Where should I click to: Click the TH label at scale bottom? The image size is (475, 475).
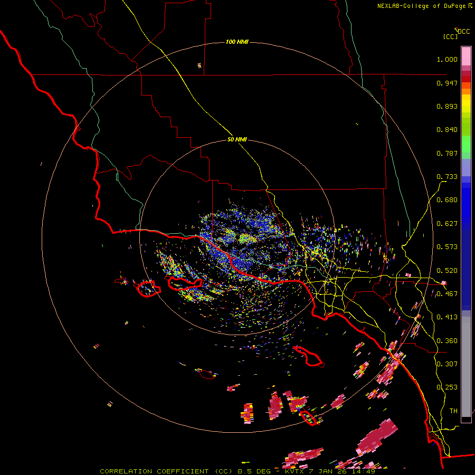[453, 411]
